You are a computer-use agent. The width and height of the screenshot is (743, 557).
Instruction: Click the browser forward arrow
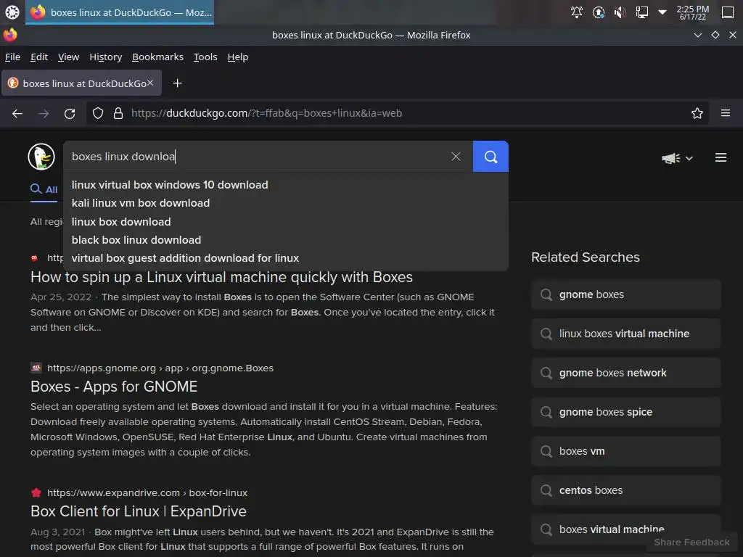(x=44, y=113)
